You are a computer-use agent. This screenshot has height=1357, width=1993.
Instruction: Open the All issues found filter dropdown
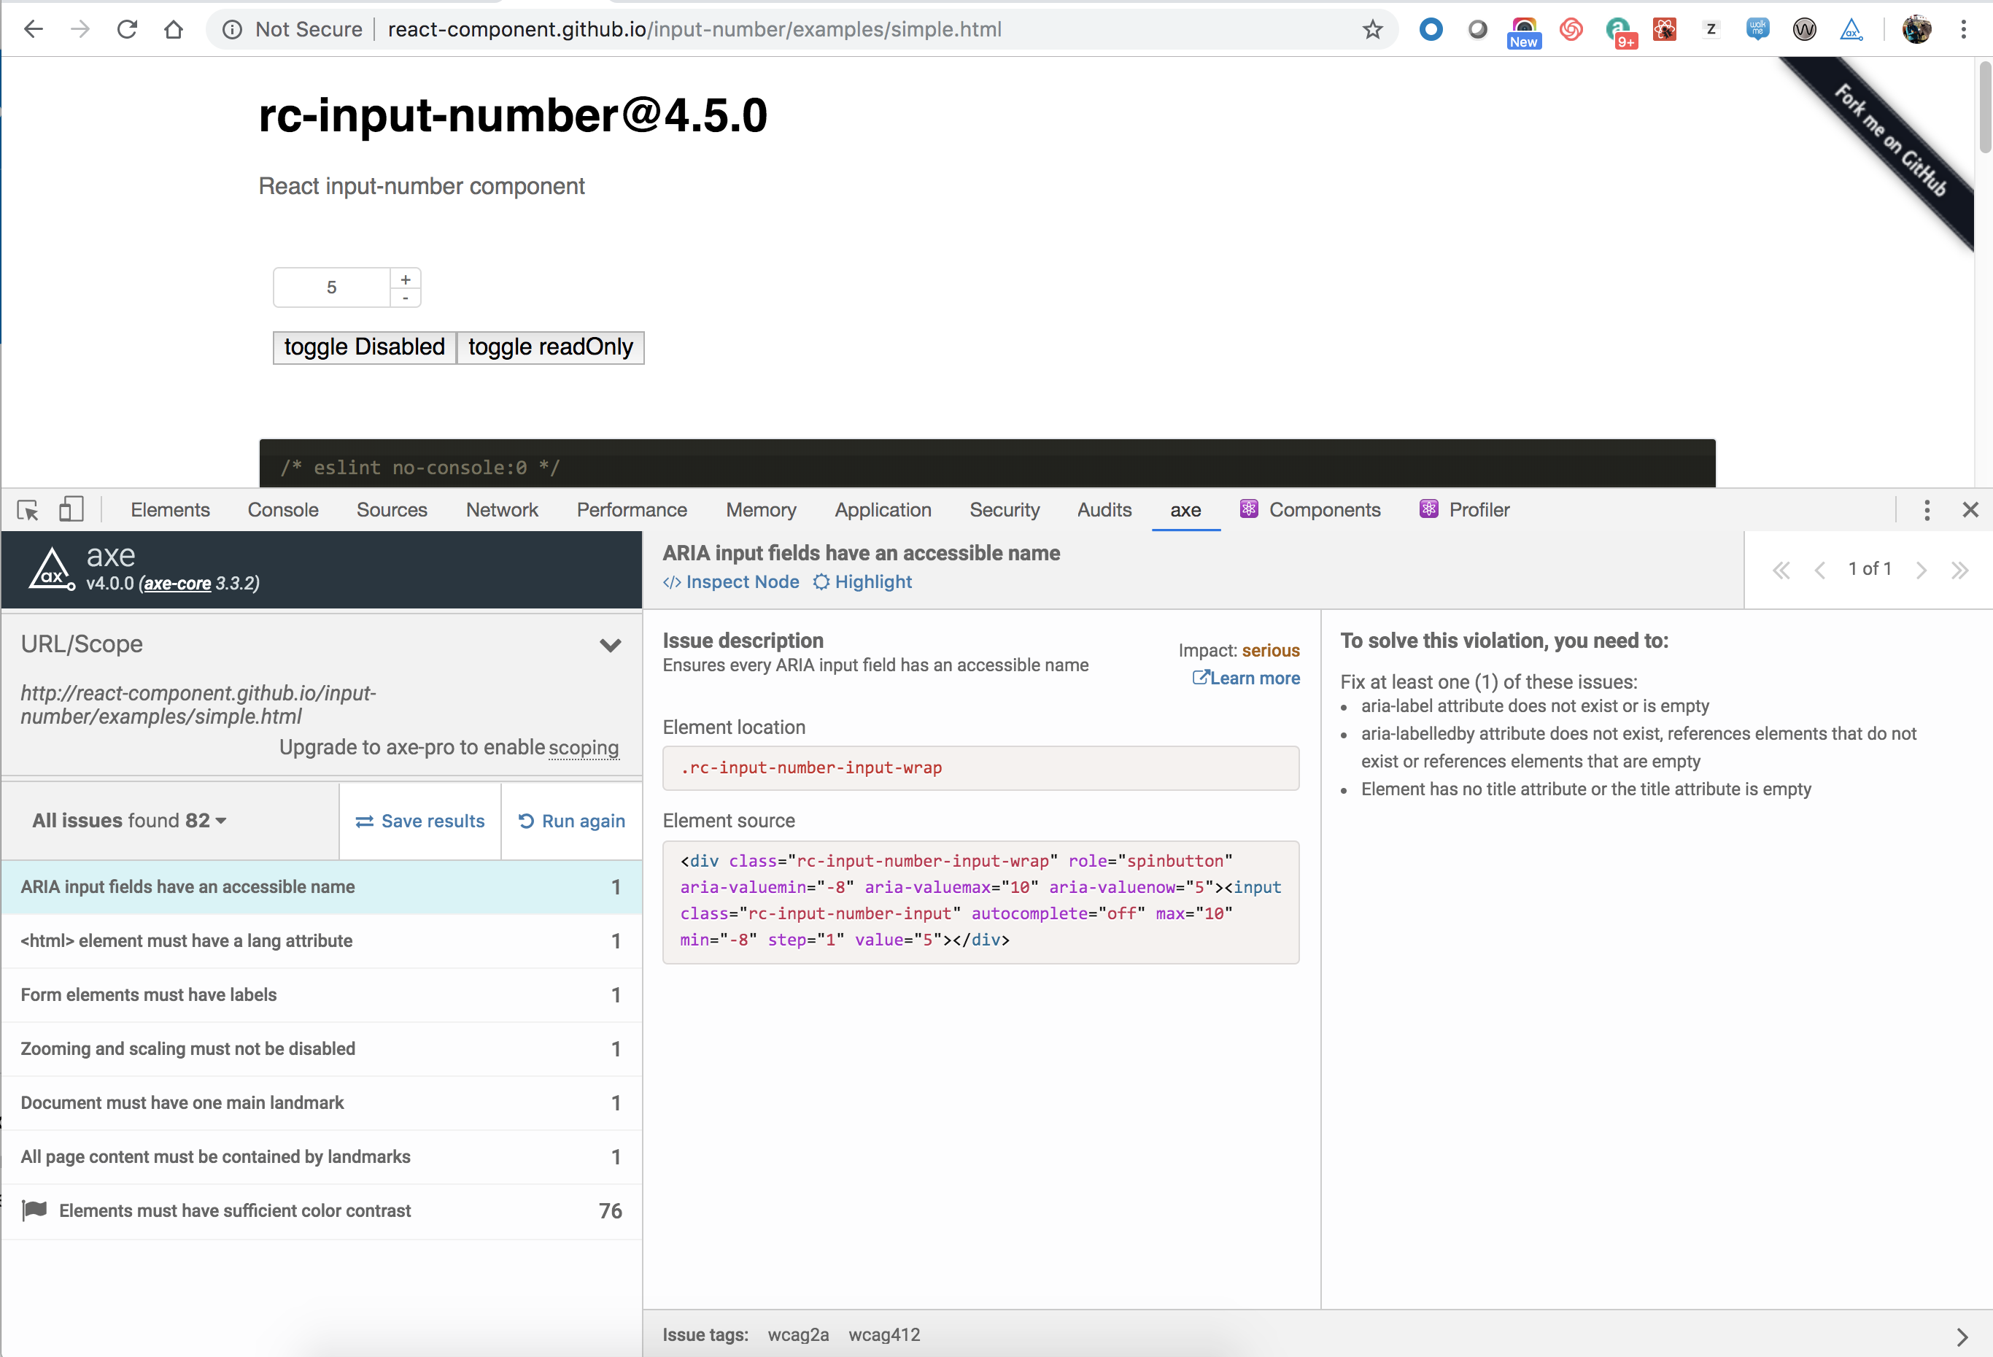(x=130, y=821)
